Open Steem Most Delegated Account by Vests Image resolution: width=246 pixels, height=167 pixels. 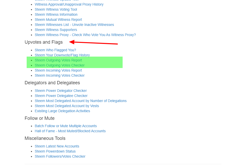point(67,106)
